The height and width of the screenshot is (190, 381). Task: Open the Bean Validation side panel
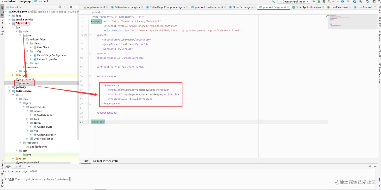coord(379,73)
